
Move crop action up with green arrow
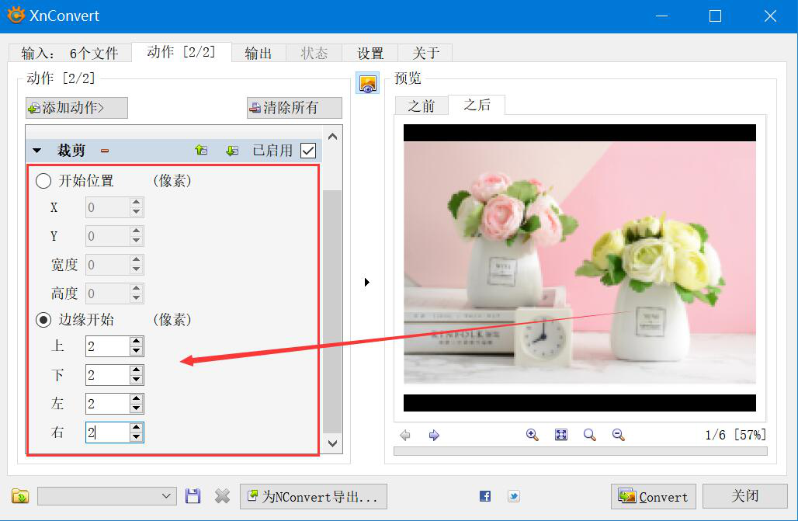click(x=201, y=150)
